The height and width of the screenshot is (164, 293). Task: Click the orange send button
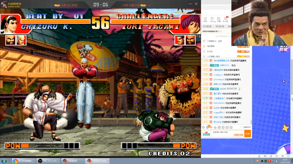click(248, 134)
